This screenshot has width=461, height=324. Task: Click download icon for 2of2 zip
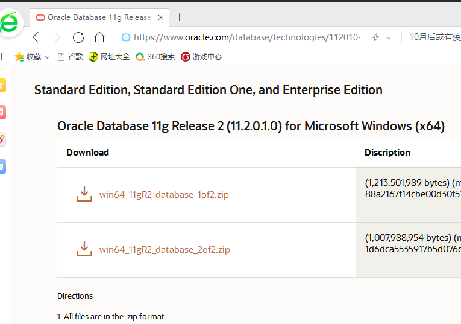pyautogui.click(x=84, y=249)
